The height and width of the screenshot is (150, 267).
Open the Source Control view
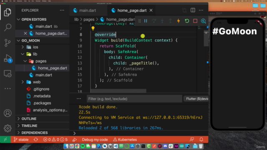point(8,42)
